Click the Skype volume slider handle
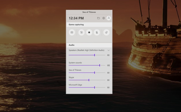The width and height of the screenshot is (181, 112). click(x=89, y=80)
